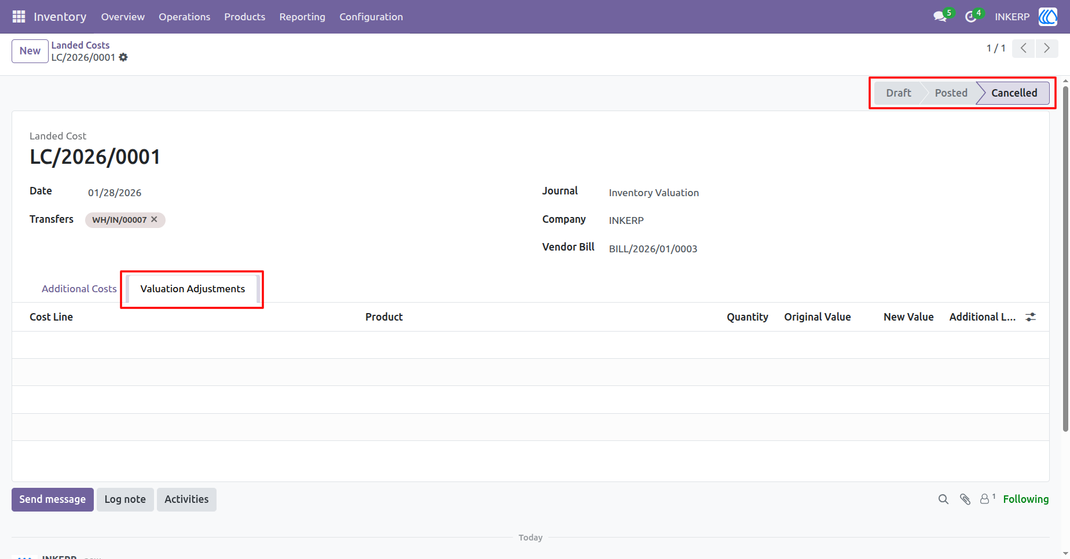Viewport: 1070px width, 559px height.
Task: Click the Send message button
Action: 53,499
